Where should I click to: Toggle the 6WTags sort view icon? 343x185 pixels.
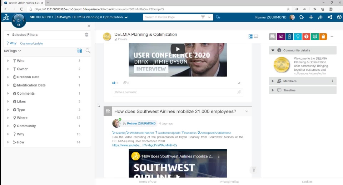point(79,51)
